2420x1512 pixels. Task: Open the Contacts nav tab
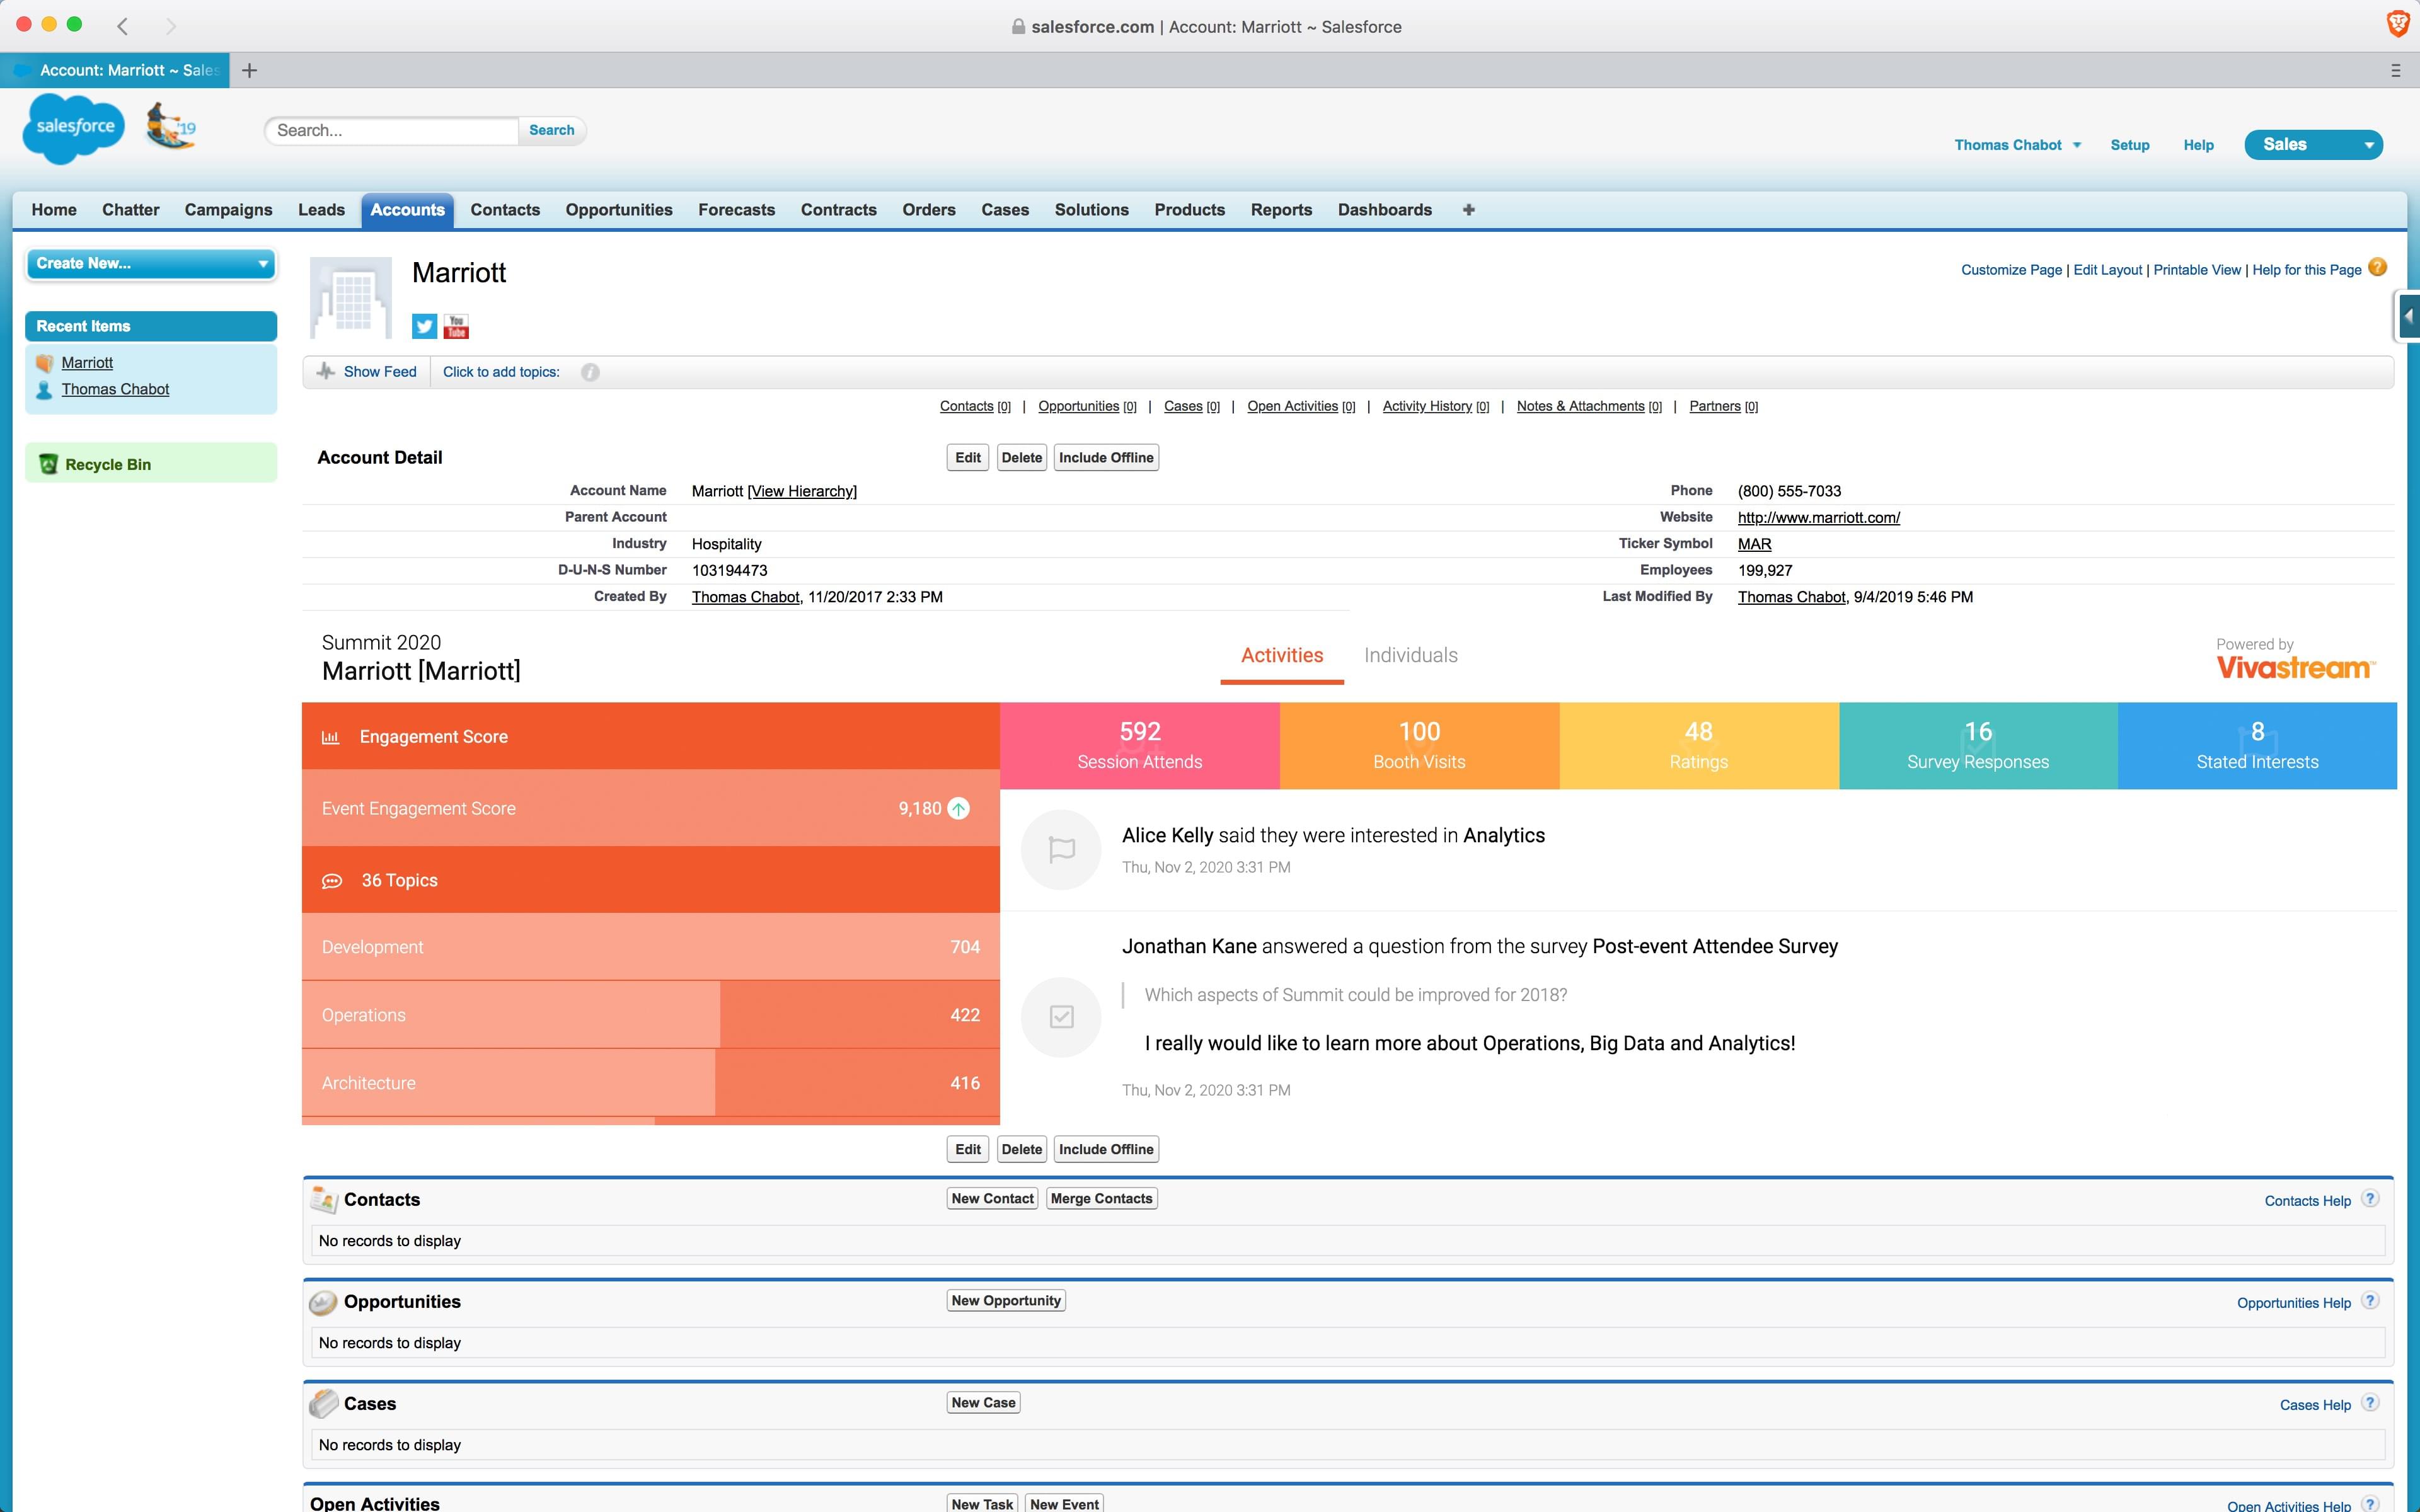click(505, 210)
